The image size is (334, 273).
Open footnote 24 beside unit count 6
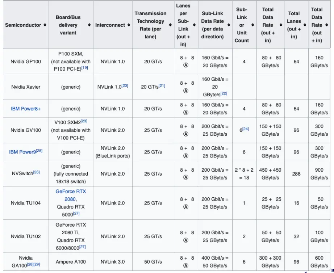[246, 129]
